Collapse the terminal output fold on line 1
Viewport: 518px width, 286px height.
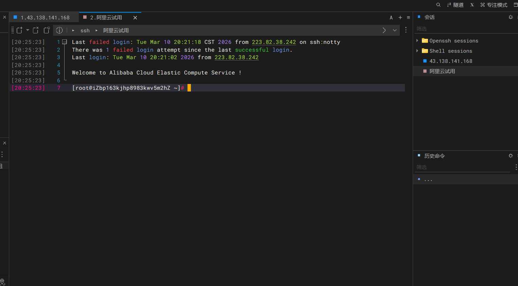(65, 42)
